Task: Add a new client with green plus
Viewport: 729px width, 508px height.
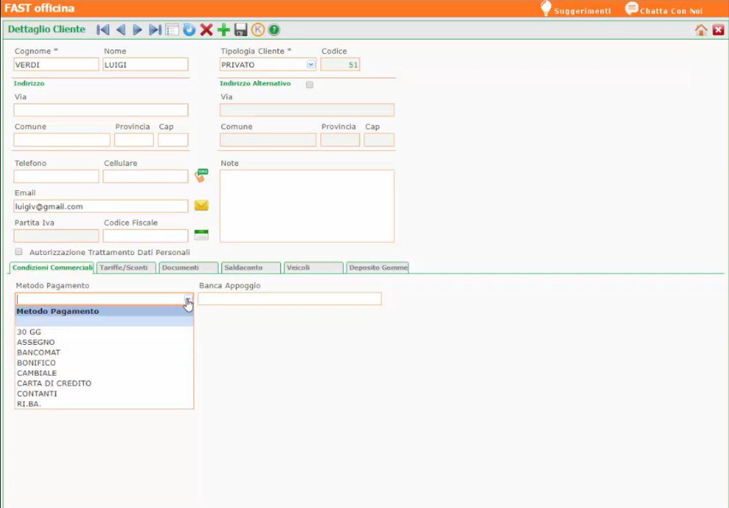Action: click(x=223, y=30)
